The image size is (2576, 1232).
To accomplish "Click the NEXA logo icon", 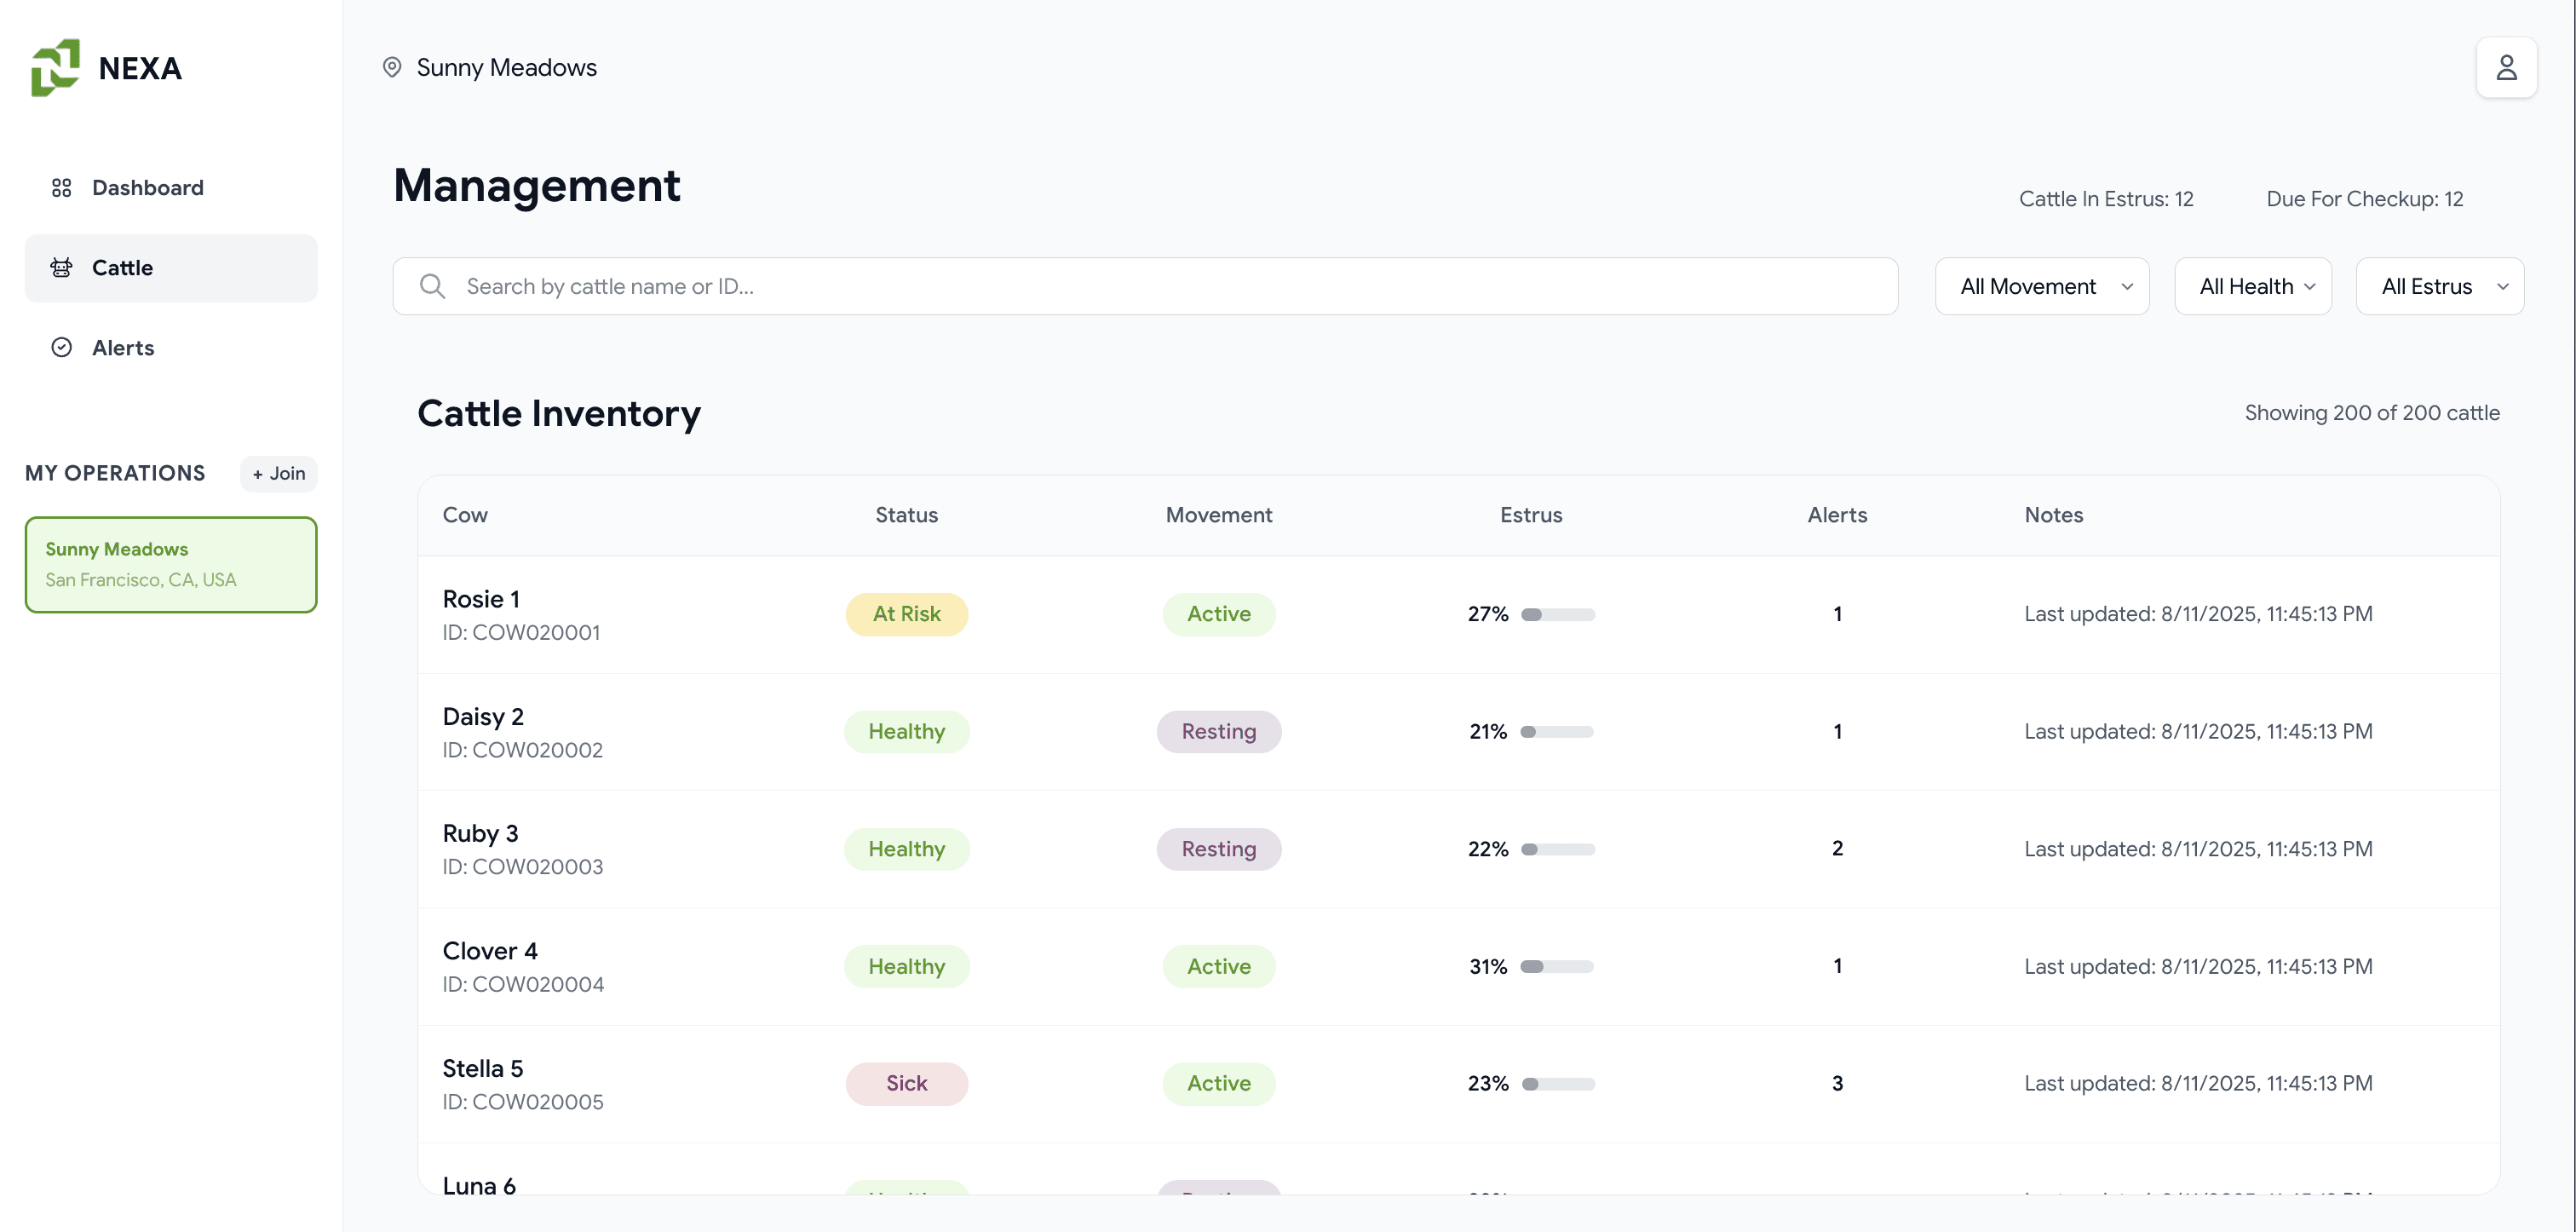I will (55, 68).
